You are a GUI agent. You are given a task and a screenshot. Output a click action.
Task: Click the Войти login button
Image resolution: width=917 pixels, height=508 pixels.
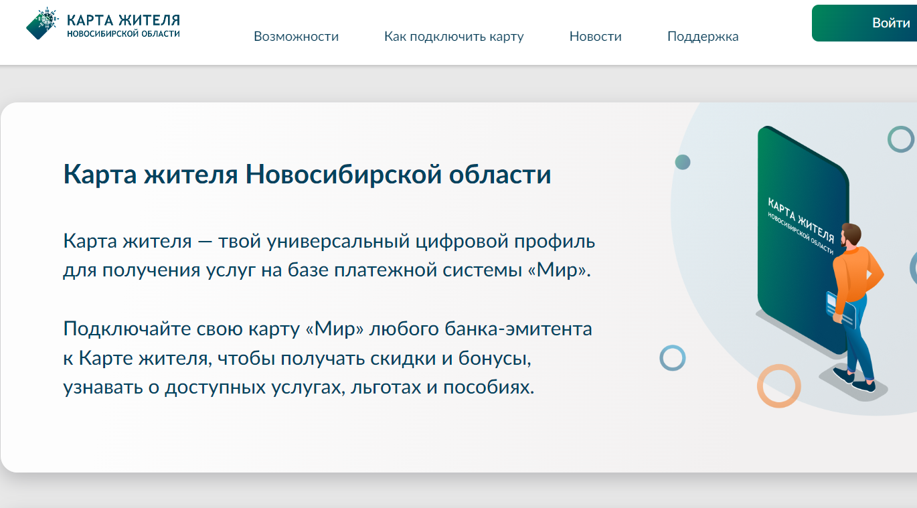[x=864, y=23]
